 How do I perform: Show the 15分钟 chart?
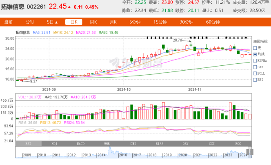pyautogui.click(x=160, y=22)
